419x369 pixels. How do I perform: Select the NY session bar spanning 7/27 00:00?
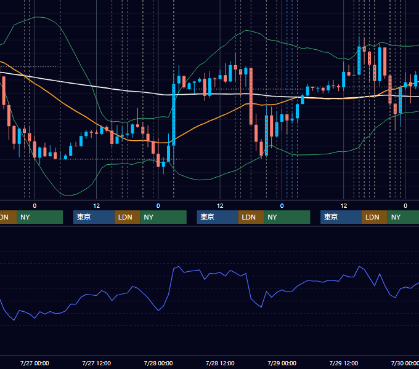point(39,217)
